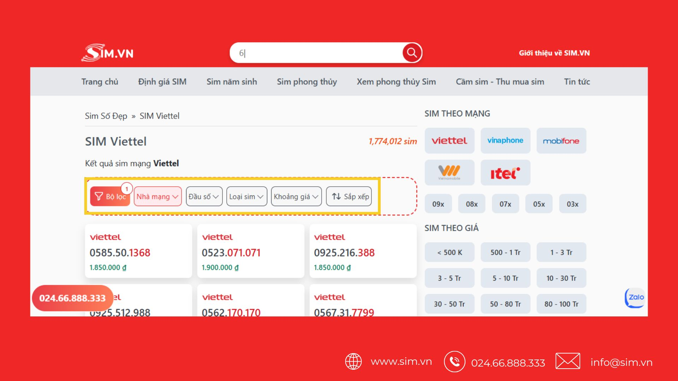This screenshot has width=678, height=381.
Task: Open SIM card 0523.071.071
Action: tap(251, 251)
